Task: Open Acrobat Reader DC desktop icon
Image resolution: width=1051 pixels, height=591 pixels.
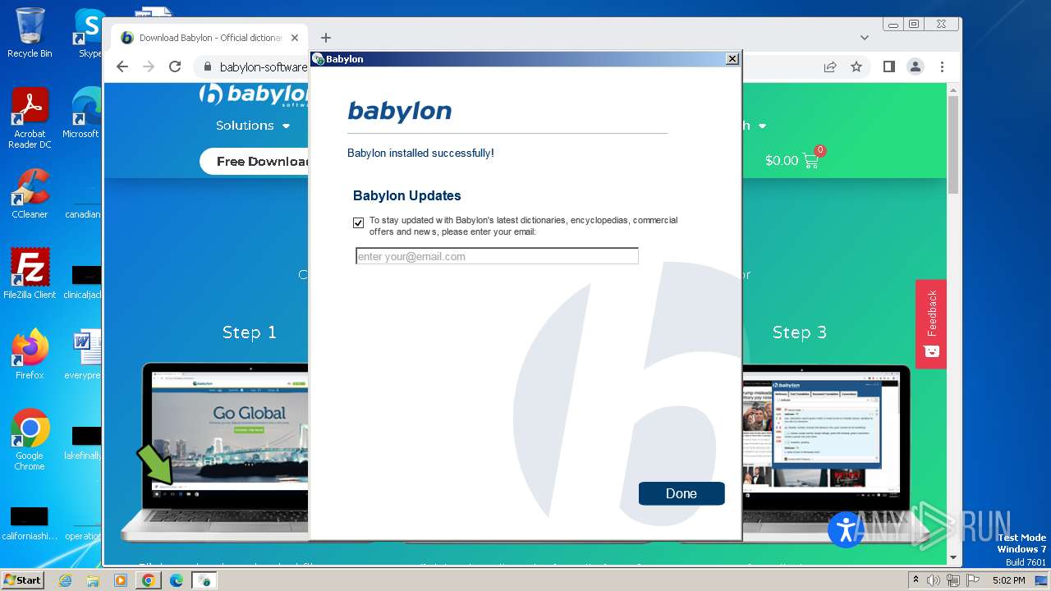Action: [30, 118]
